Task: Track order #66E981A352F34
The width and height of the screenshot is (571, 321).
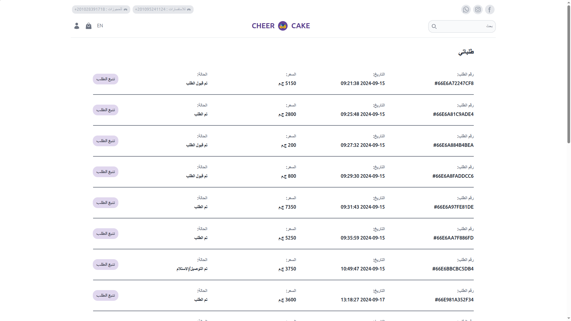Action: pyautogui.click(x=106, y=295)
